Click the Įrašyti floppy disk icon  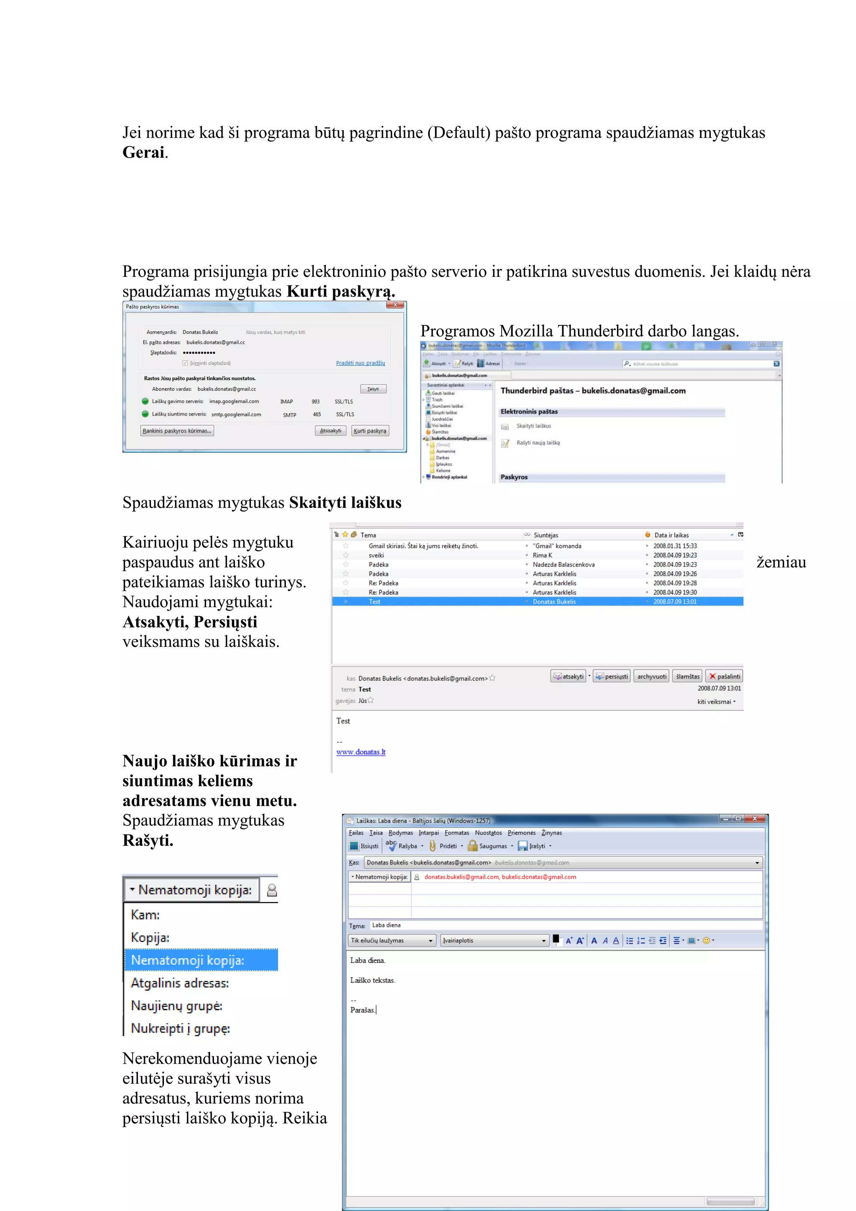coord(523,846)
